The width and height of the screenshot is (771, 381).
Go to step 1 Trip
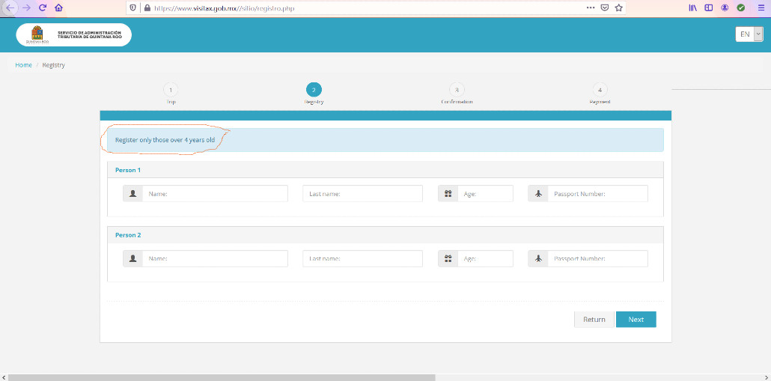coord(171,90)
